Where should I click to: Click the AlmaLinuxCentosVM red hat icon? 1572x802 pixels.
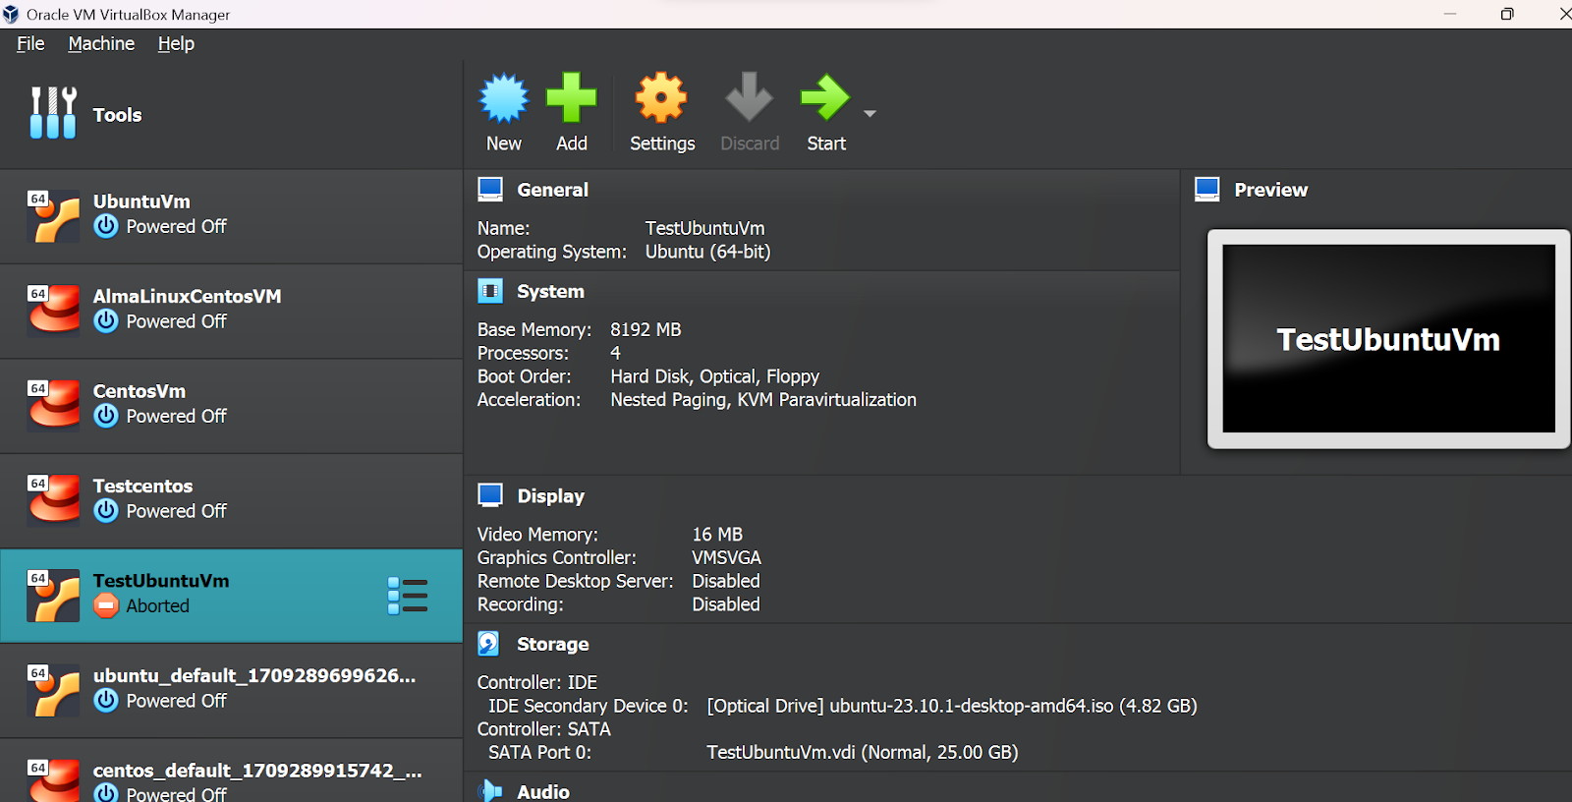(53, 311)
